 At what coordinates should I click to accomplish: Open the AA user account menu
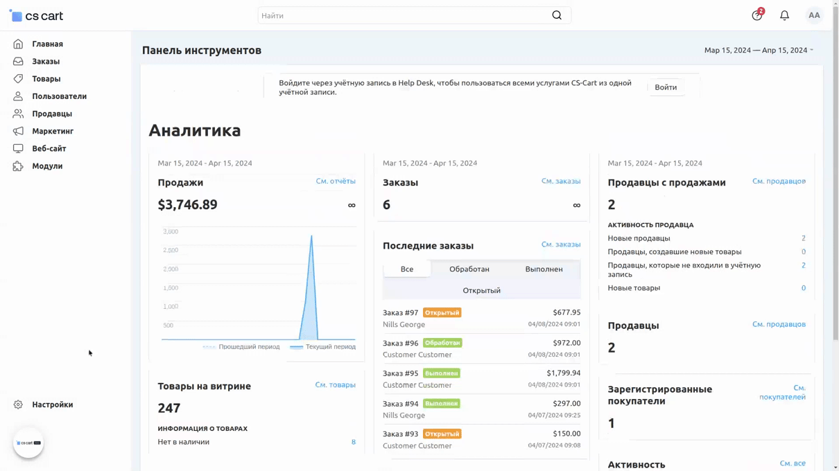coord(814,15)
